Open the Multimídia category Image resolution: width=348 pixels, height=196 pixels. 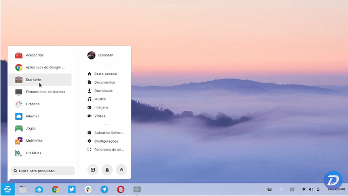(x=40, y=141)
